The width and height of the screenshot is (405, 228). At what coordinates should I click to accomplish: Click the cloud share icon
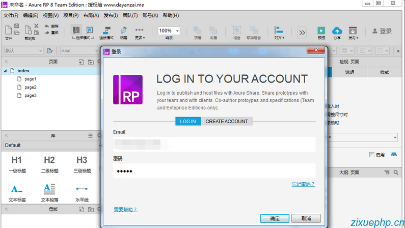337,31
